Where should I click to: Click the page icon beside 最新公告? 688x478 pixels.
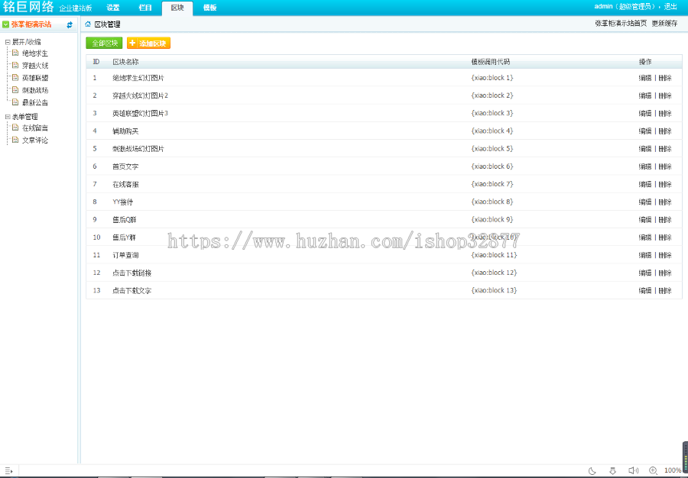coord(15,102)
